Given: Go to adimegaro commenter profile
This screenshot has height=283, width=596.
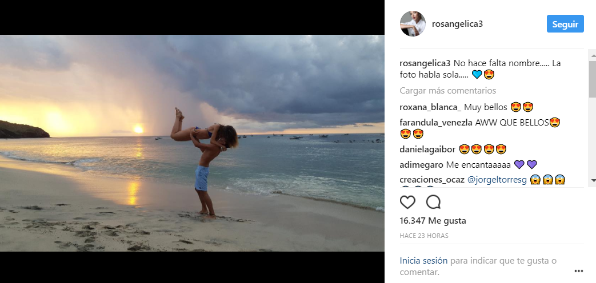Looking at the screenshot, I should (421, 164).
